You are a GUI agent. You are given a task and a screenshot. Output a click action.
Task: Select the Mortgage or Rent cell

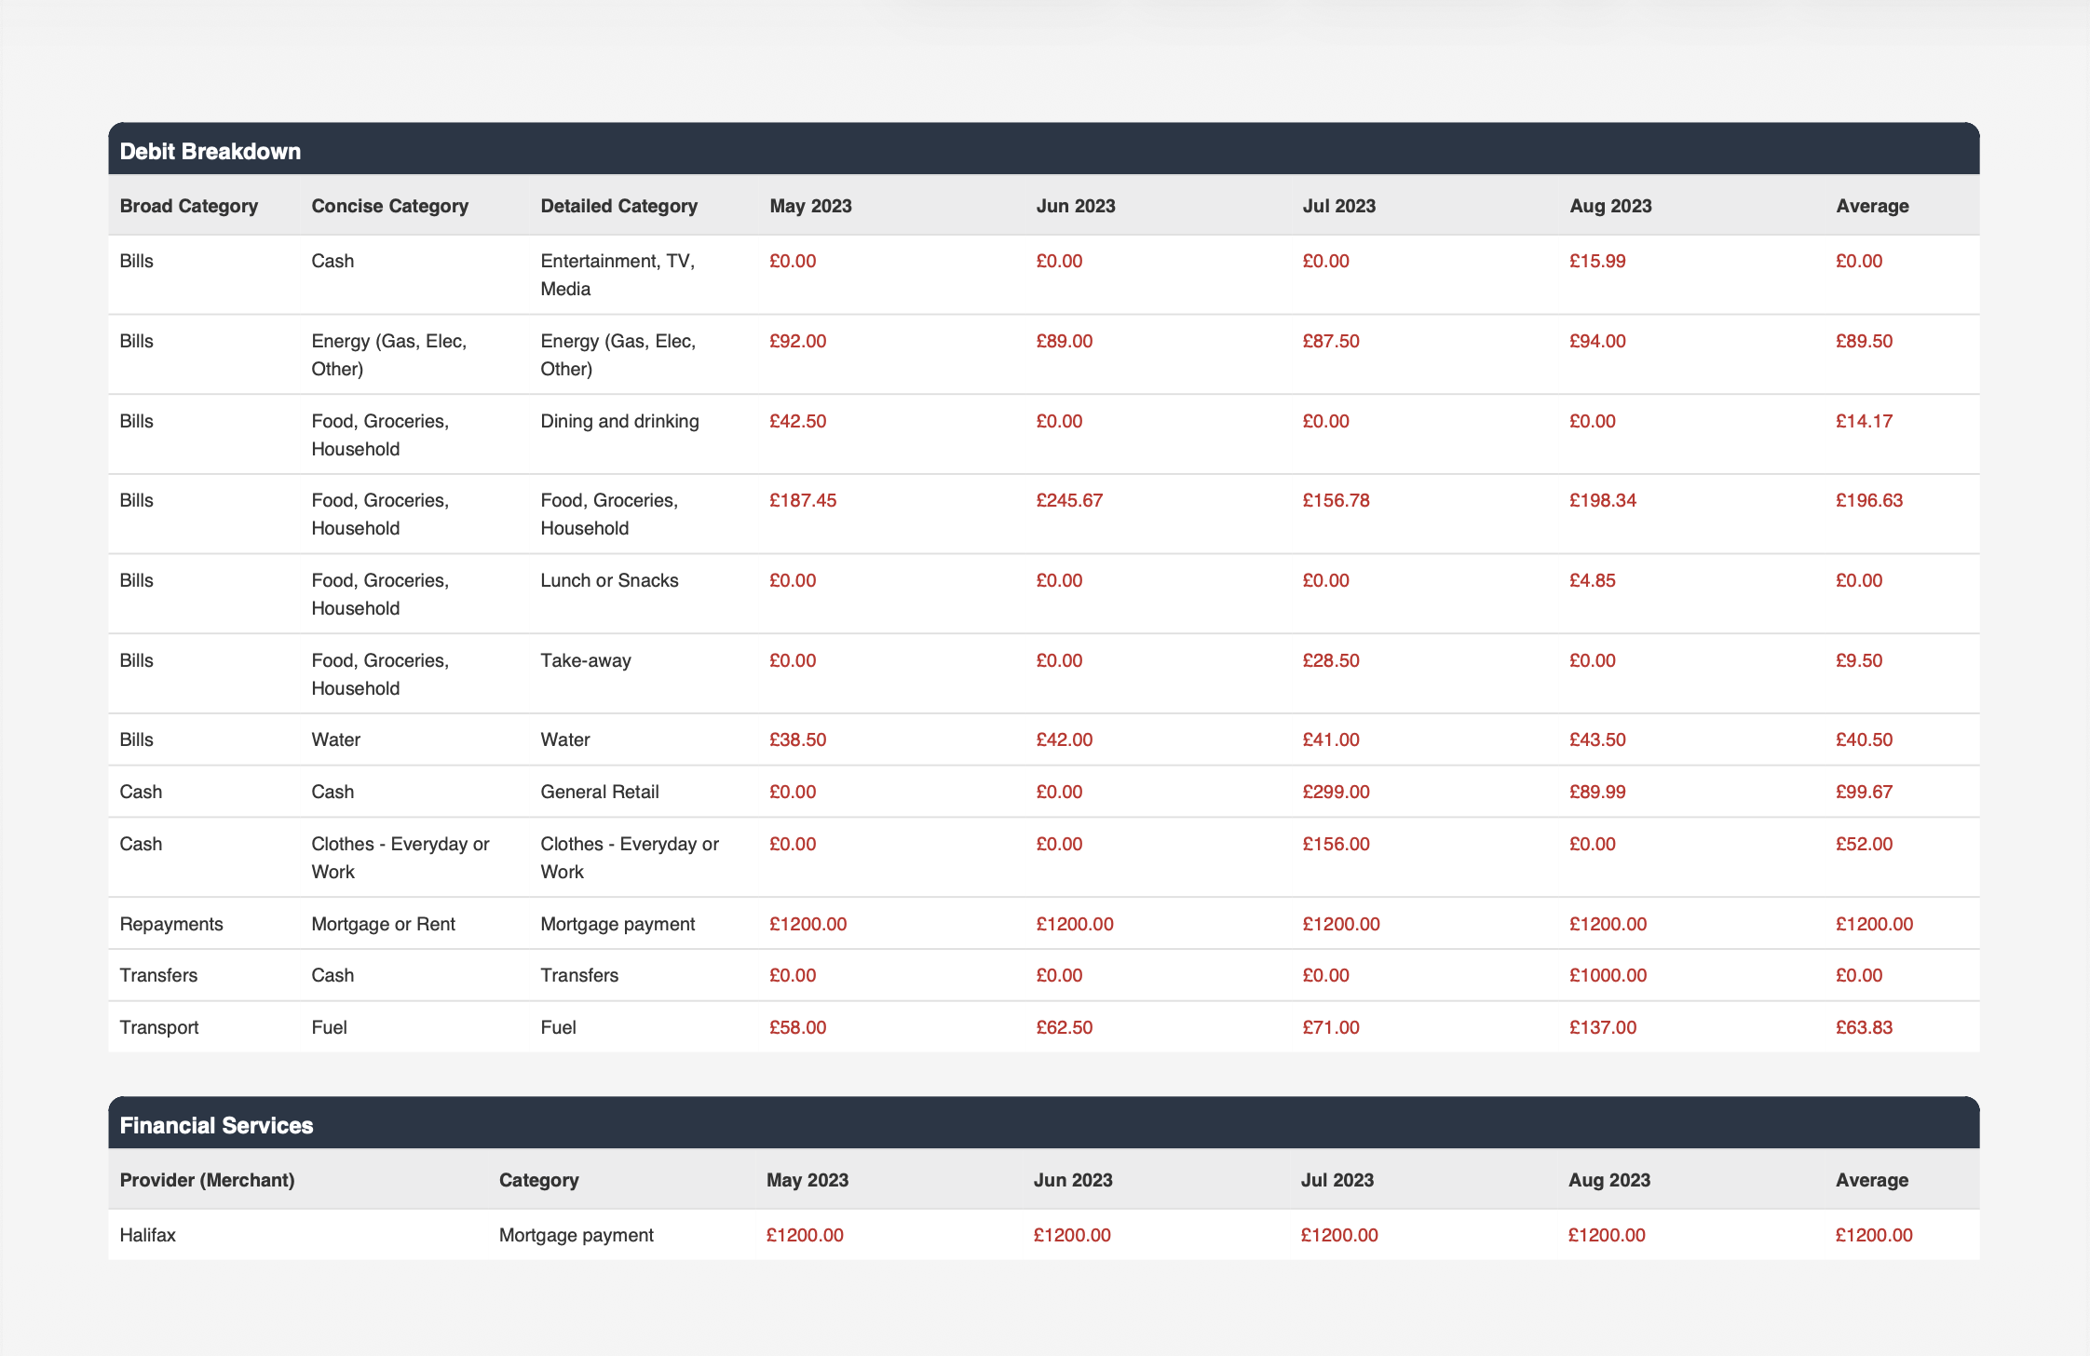click(x=383, y=924)
